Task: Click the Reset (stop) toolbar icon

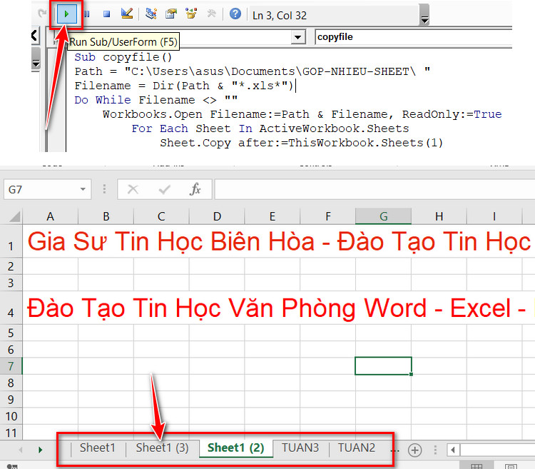Action: [x=106, y=14]
